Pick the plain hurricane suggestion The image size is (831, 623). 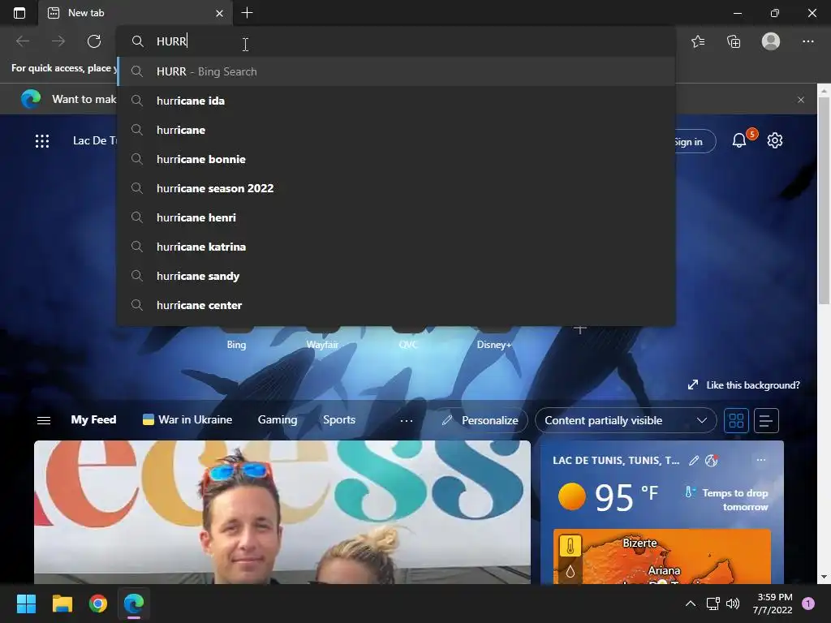[396, 130]
